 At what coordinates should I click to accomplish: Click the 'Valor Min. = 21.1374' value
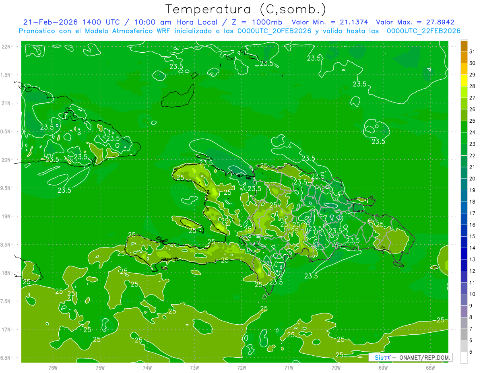click(330, 22)
